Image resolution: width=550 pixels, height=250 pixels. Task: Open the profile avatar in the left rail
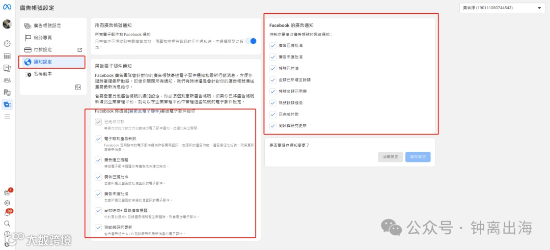point(7,24)
